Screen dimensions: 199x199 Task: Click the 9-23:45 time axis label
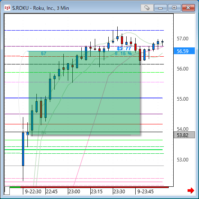tap(145, 192)
